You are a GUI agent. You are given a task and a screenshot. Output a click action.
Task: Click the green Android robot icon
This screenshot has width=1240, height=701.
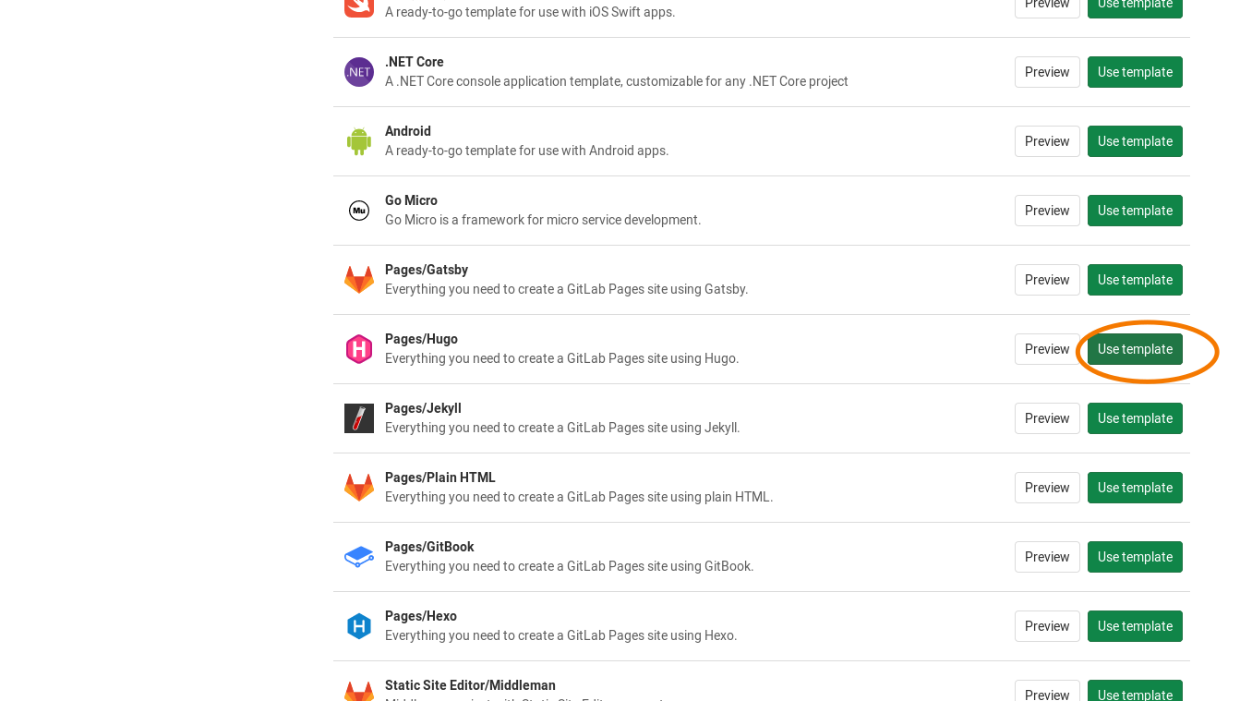tap(359, 141)
